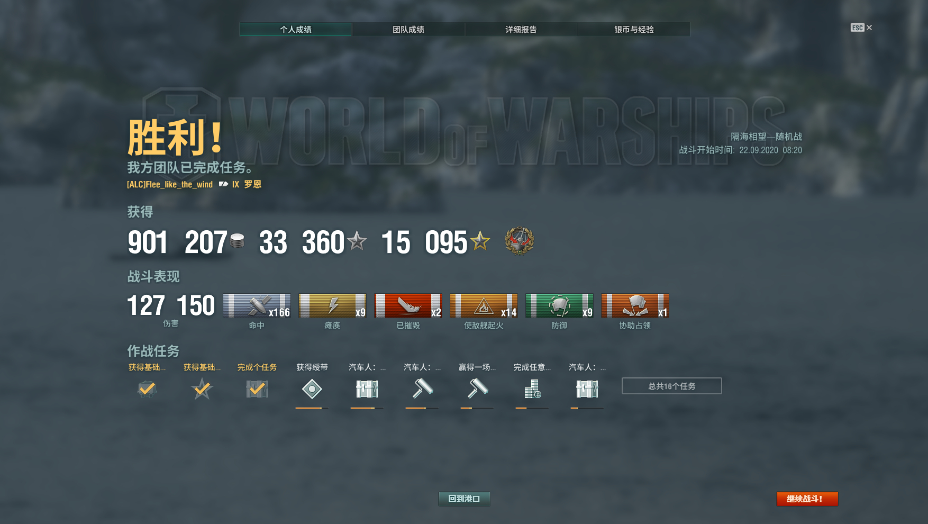
Task: Click the 继续战斗! button
Action: pos(807,499)
